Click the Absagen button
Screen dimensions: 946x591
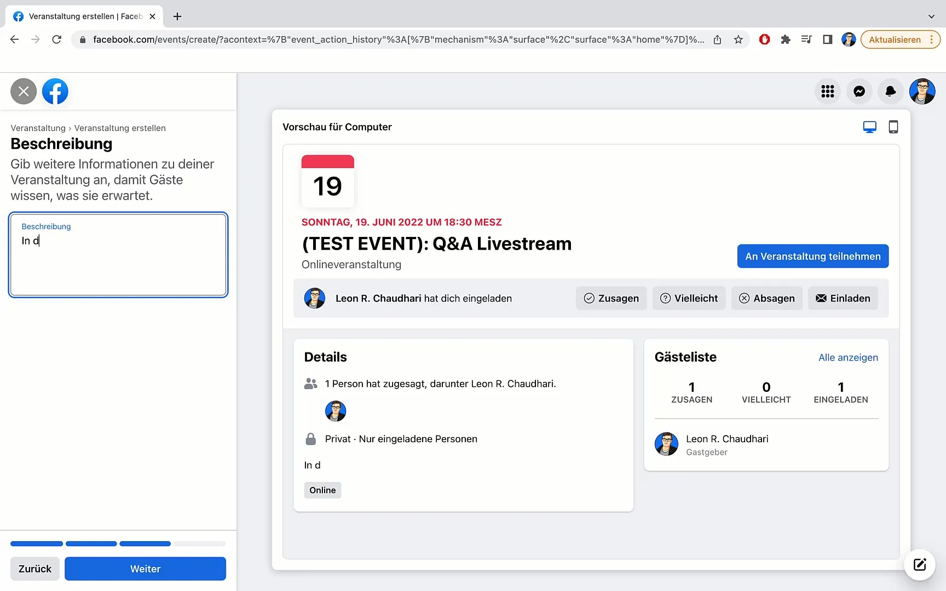[766, 298]
